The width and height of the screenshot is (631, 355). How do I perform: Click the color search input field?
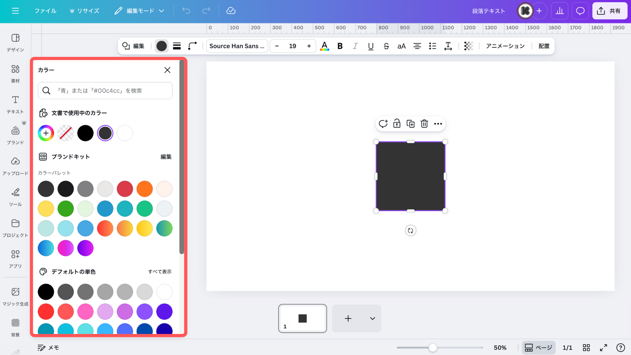(x=105, y=91)
